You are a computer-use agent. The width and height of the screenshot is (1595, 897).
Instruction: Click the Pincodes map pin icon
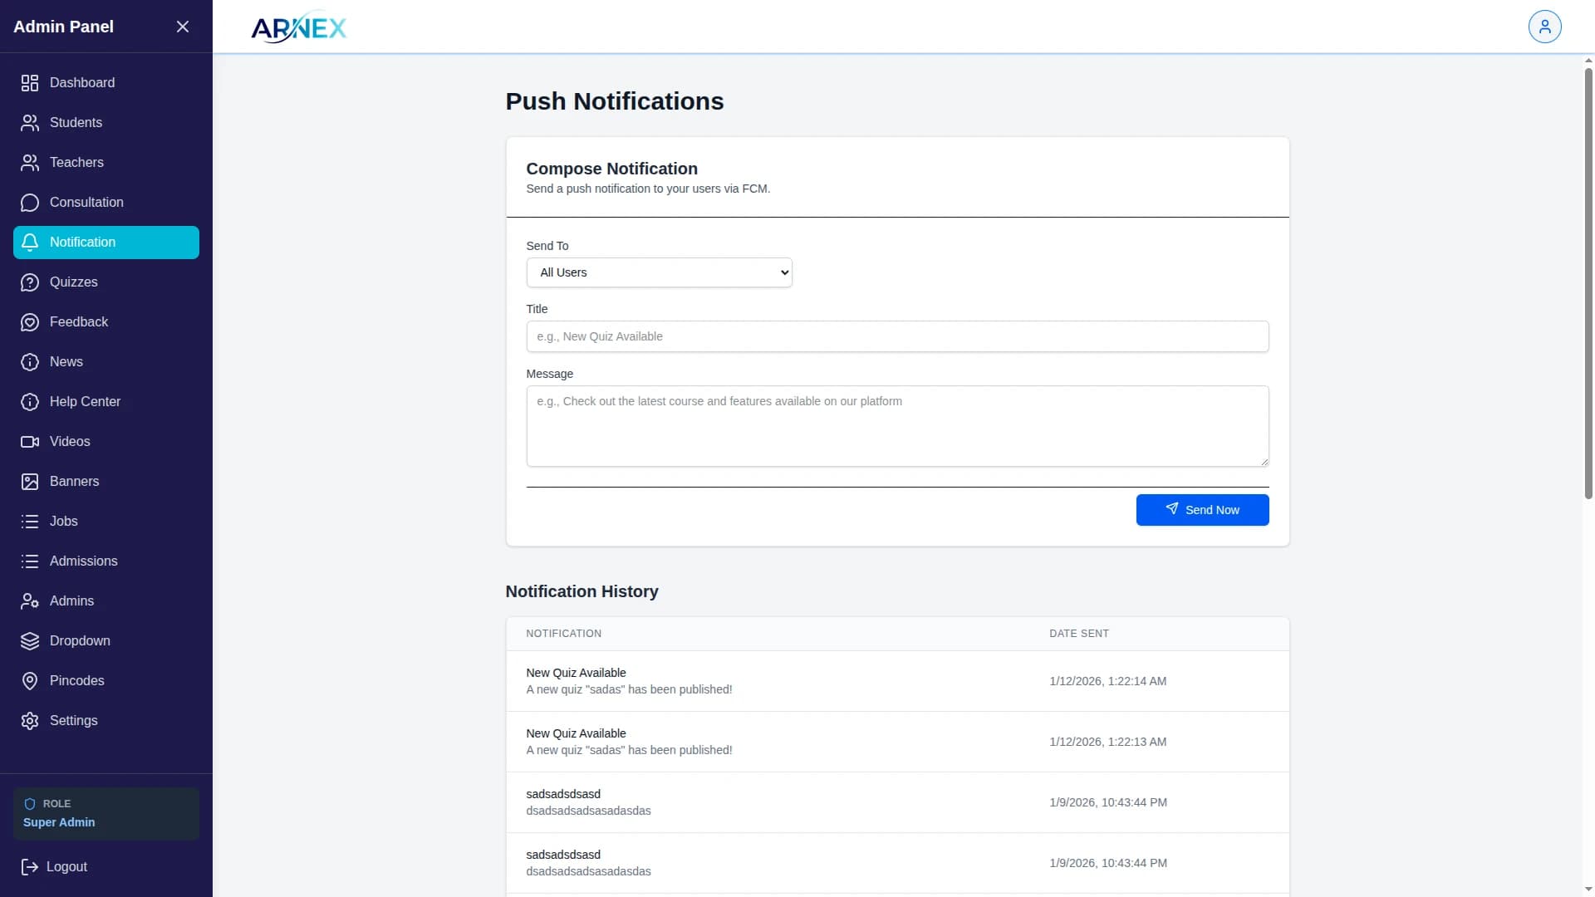click(x=30, y=681)
